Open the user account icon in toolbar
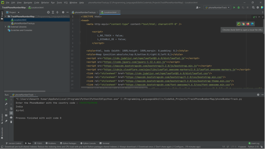This screenshot has height=149, width=265. pyautogui.click(x=198, y=7)
